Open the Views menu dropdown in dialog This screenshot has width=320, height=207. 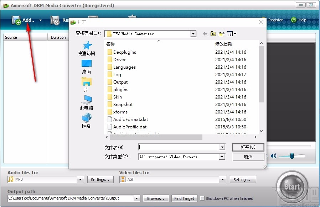(234, 33)
